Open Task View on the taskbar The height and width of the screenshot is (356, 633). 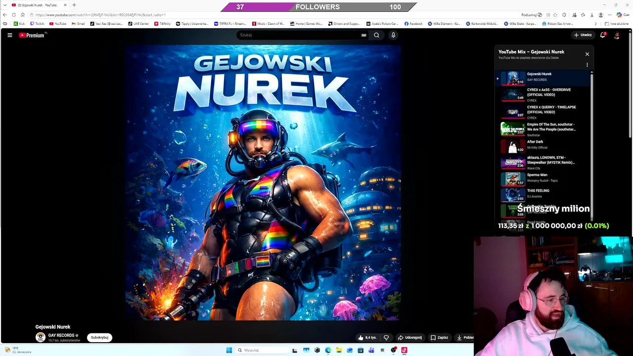tap(295, 350)
